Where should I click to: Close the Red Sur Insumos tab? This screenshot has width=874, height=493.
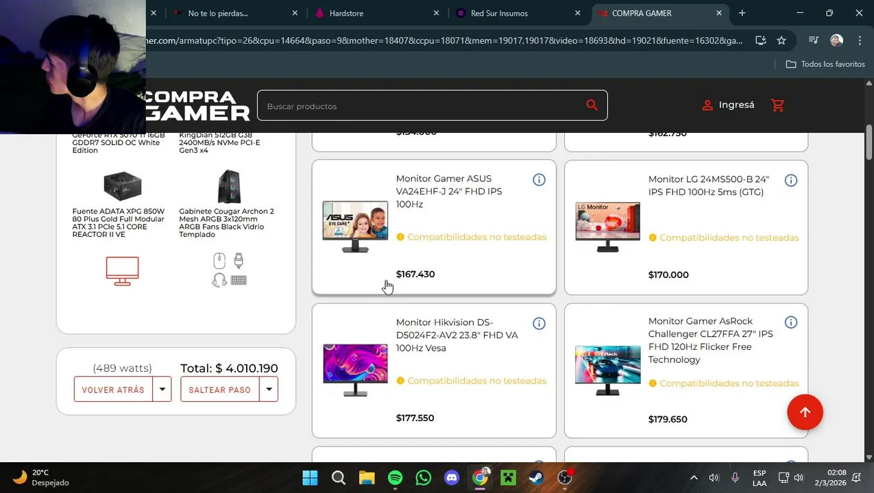(x=577, y=13)
